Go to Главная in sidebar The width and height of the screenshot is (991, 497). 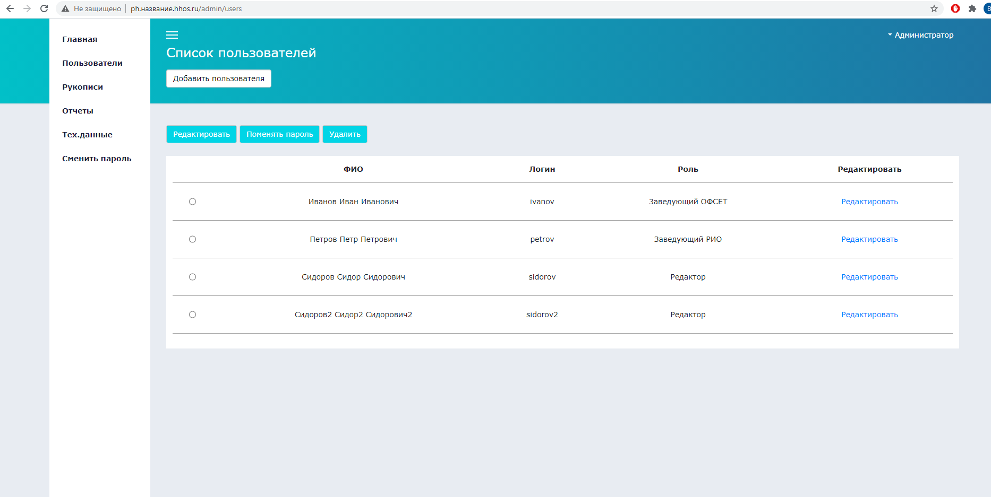point(80,39)
